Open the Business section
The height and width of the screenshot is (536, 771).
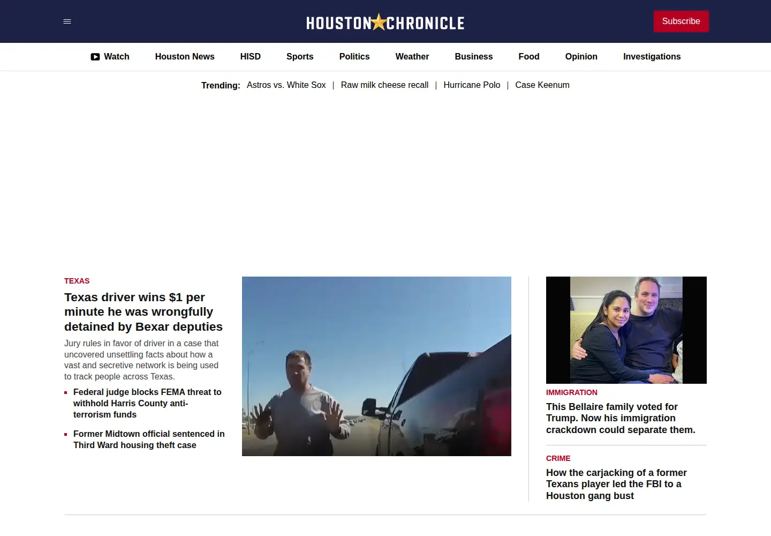(x=474, y=57)
